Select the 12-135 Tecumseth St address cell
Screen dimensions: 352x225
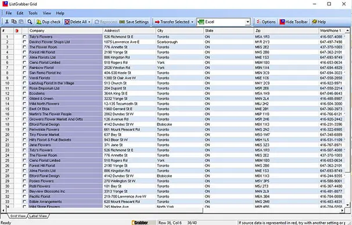point(129,104)
